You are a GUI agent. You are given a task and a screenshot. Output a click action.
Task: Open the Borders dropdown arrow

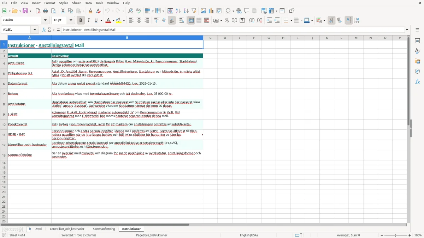[291, 20]
